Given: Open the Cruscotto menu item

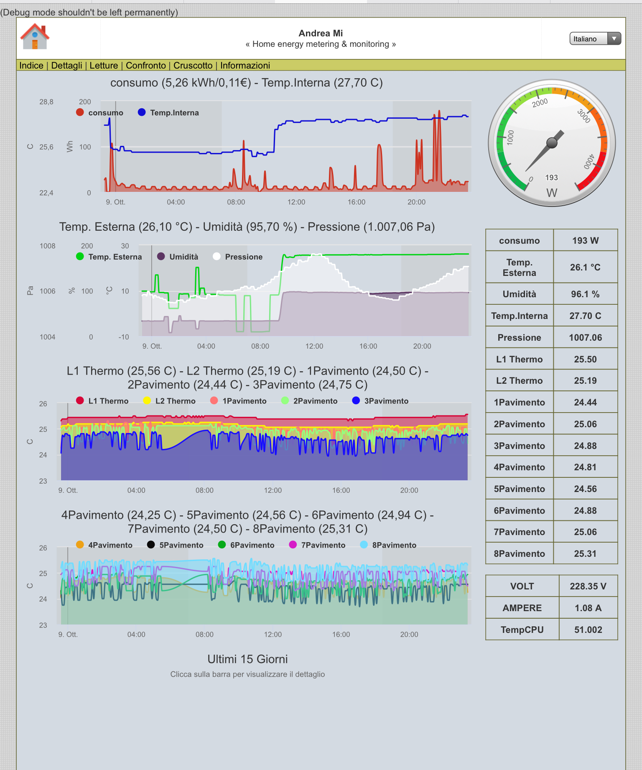Looking at the screenshot, I should pyautogui.click(x=193, y=66).
